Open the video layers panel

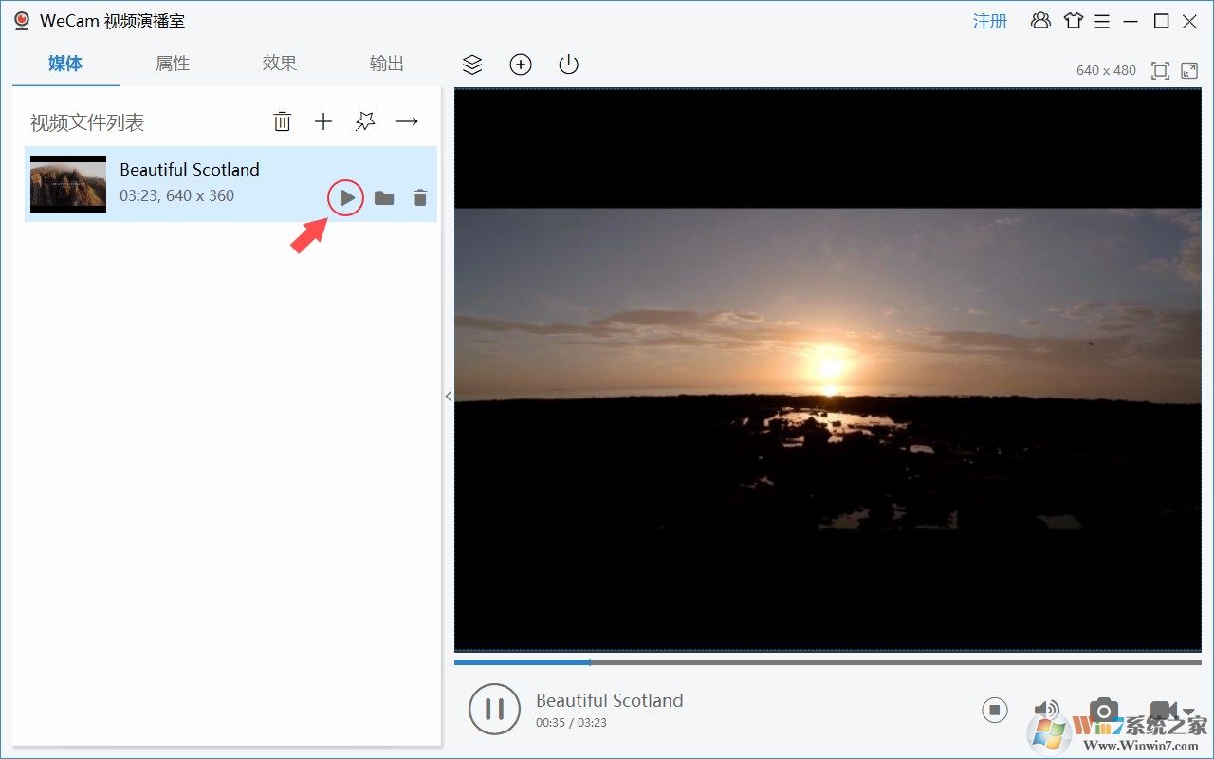[472, 65]
